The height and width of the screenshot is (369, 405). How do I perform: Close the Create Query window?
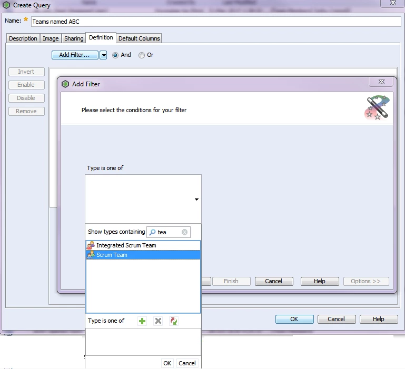[393, 3]
